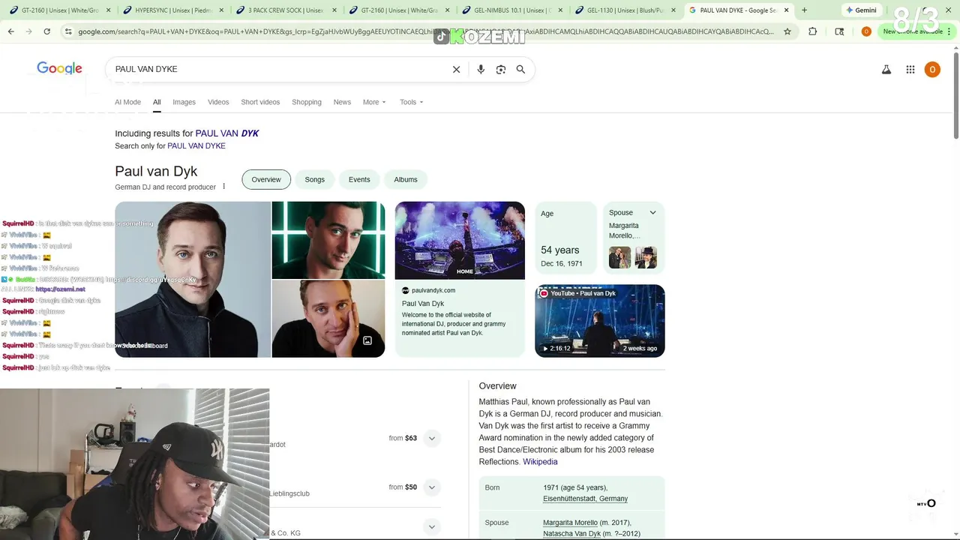Click the magnifier search submit icon
960x540 pixels.
coord(520,69)
